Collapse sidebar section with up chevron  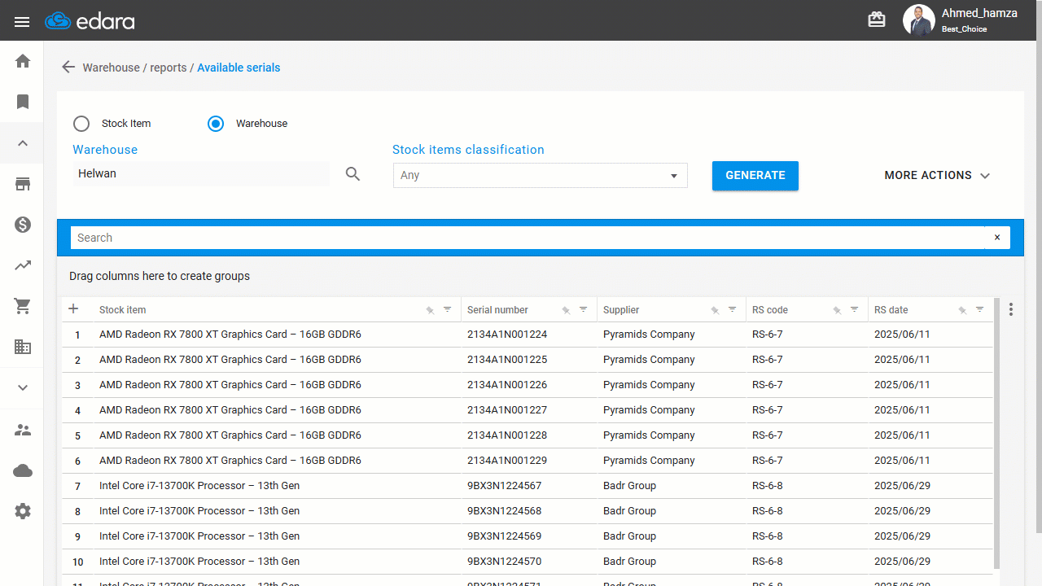coord(23,143)
